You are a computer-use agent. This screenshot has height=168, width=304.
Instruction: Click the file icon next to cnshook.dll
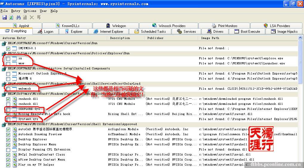tap(14, 99)
